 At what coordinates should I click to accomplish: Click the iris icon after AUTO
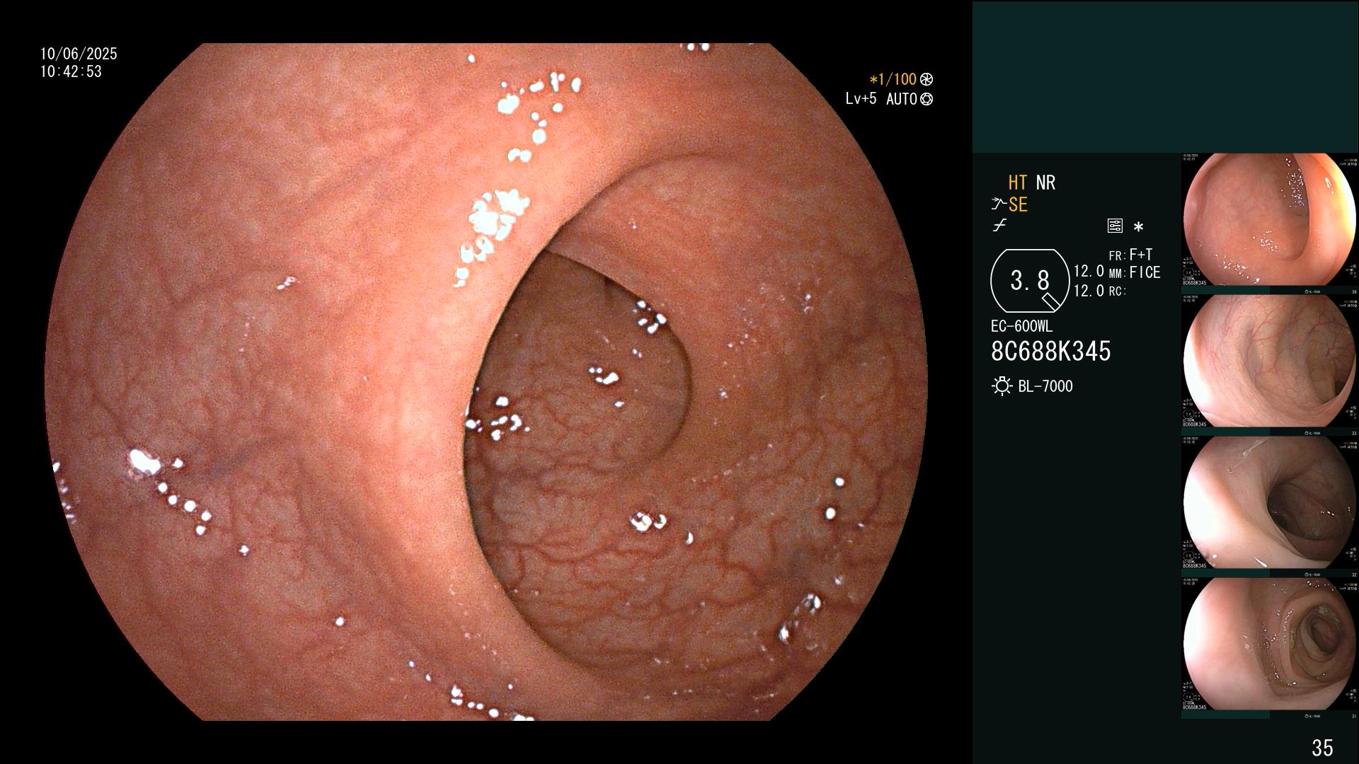click(x=927, y=99)
